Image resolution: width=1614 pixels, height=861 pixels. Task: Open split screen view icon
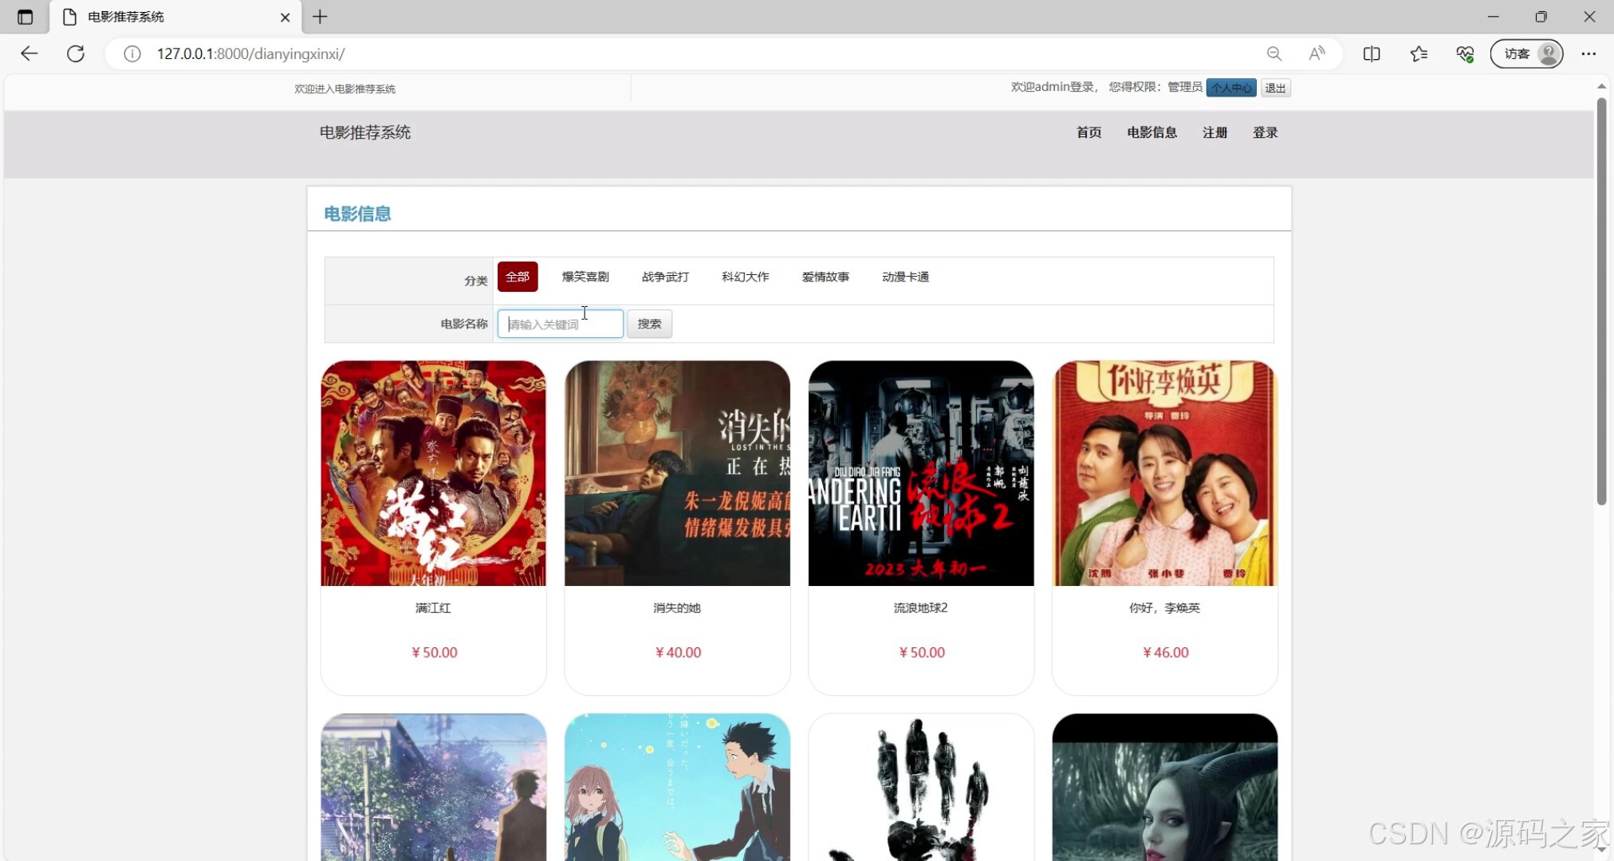1372,53
